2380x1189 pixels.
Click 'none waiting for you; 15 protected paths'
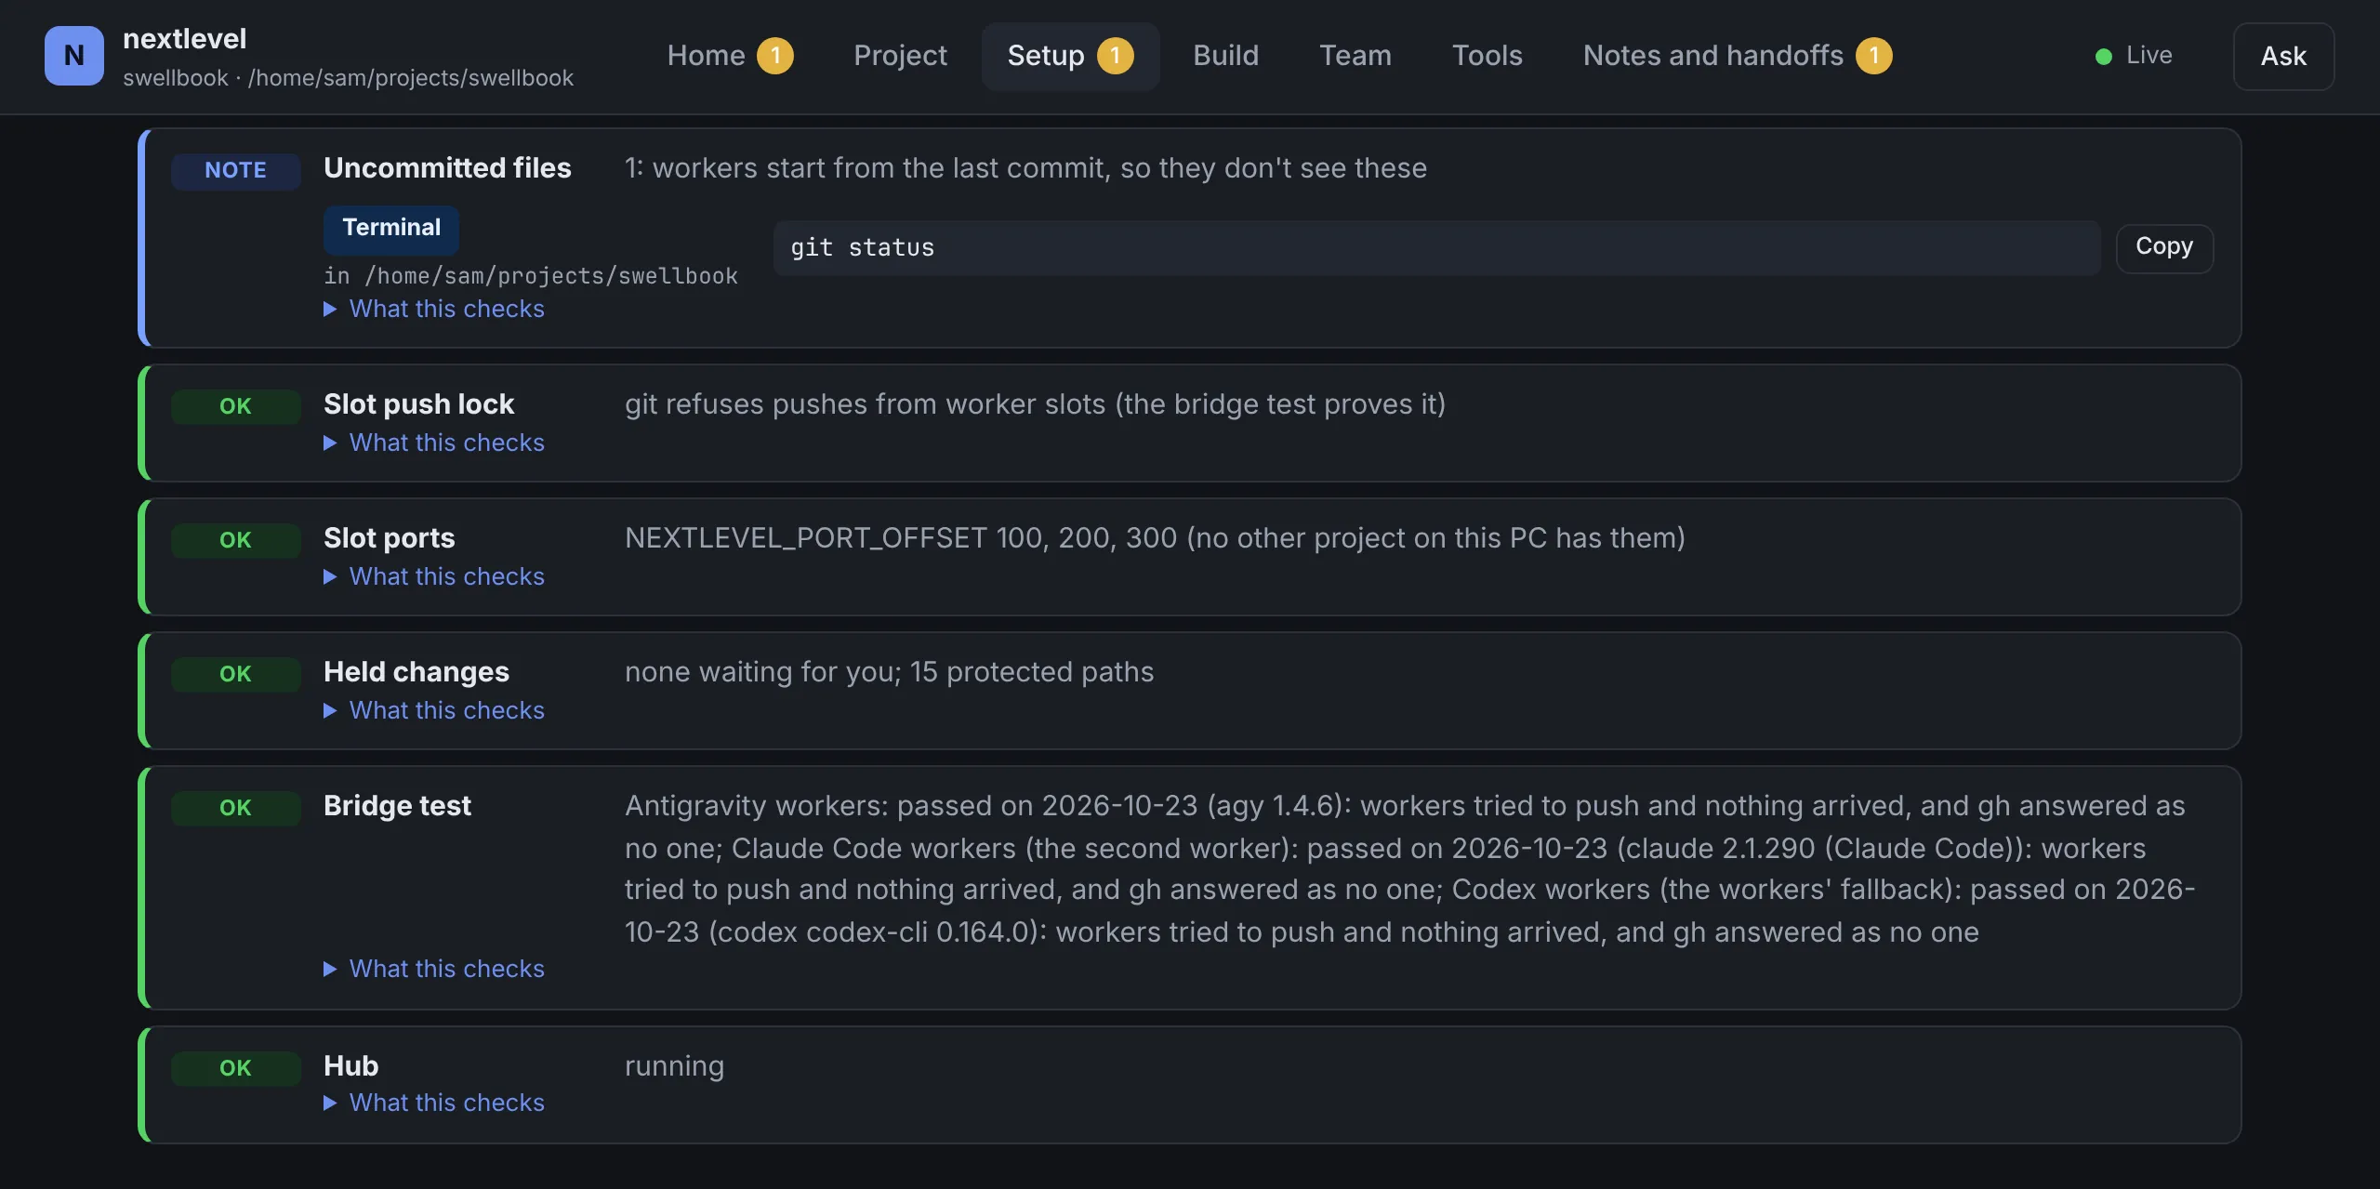[889, 672]
